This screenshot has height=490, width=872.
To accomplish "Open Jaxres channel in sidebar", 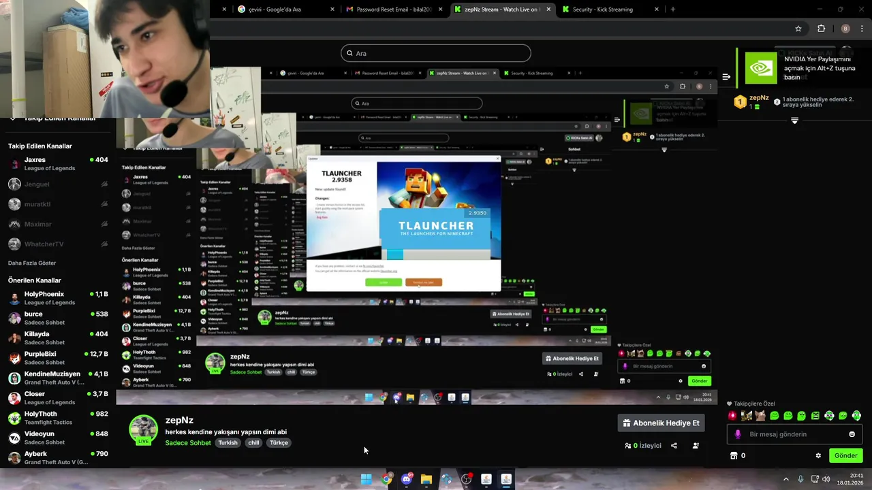I will 58,164.
